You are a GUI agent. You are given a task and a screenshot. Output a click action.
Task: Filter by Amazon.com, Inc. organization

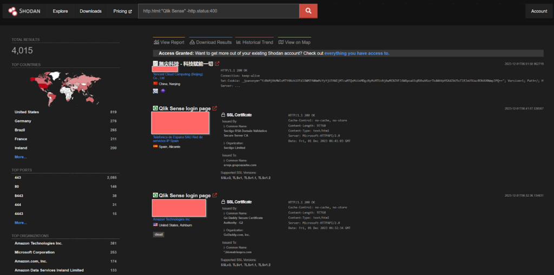[x=65, y=262]
